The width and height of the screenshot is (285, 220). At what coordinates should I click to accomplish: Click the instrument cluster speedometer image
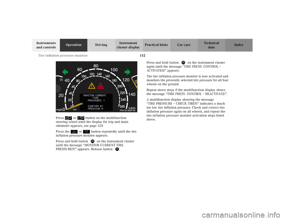96,87
